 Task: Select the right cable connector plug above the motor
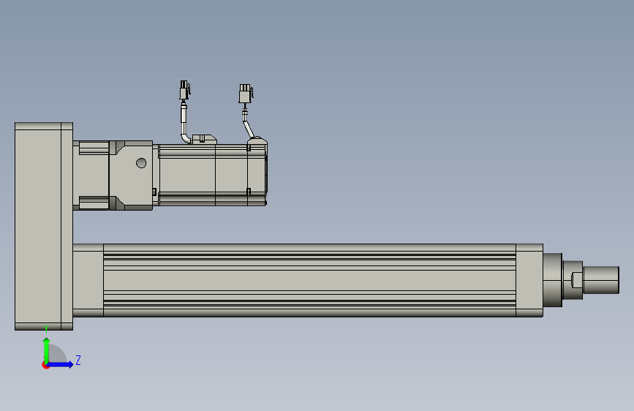[x=246, y=94]
